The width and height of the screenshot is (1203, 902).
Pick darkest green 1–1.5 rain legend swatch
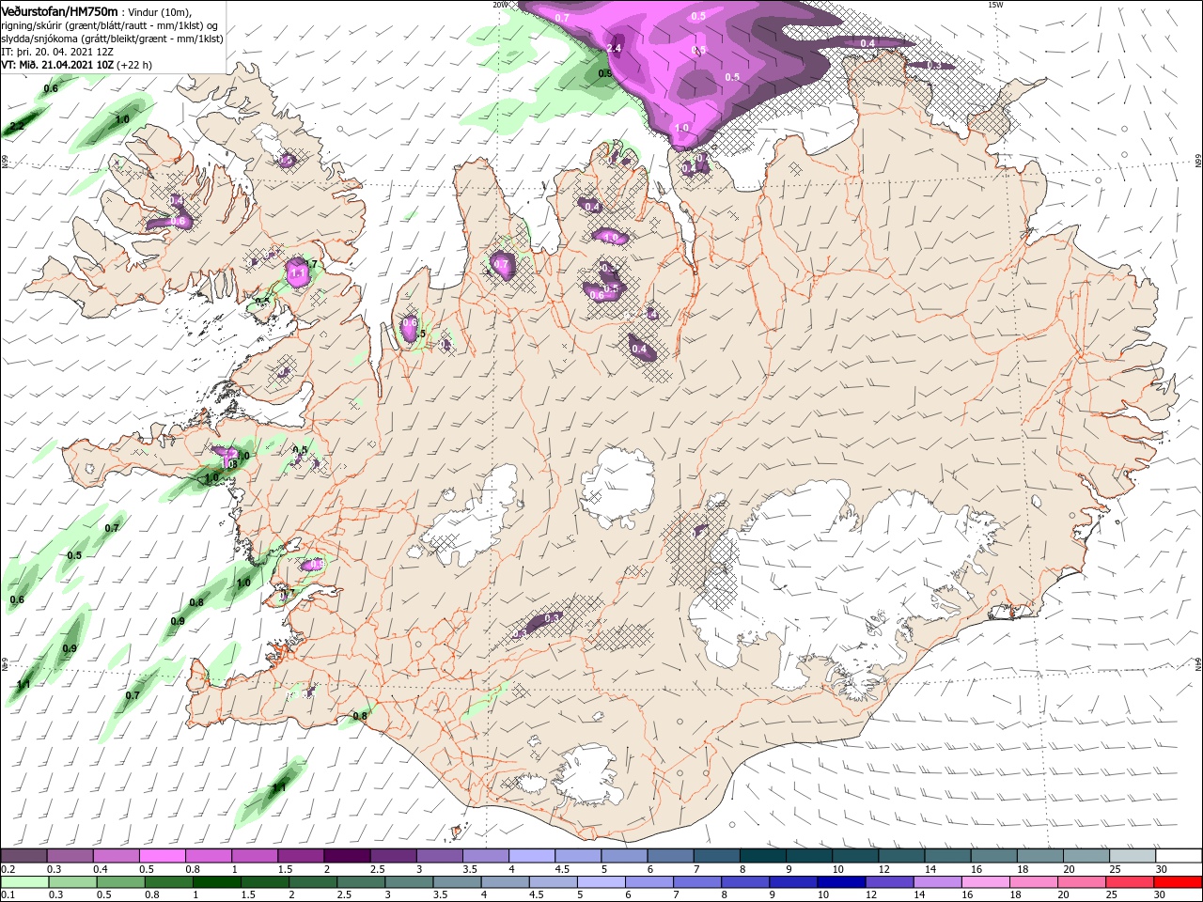tap(216, 881)
